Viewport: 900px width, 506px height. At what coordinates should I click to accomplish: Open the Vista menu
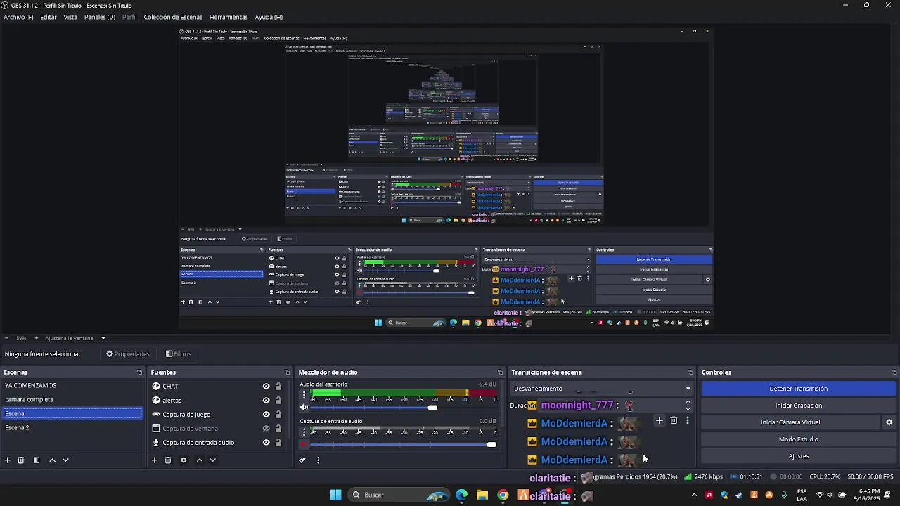coord(70,17)
